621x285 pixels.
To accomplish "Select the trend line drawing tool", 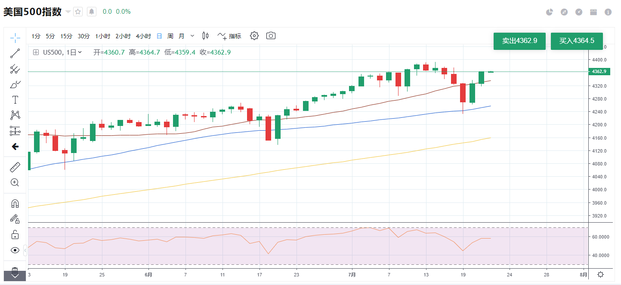I will (15, 53).
